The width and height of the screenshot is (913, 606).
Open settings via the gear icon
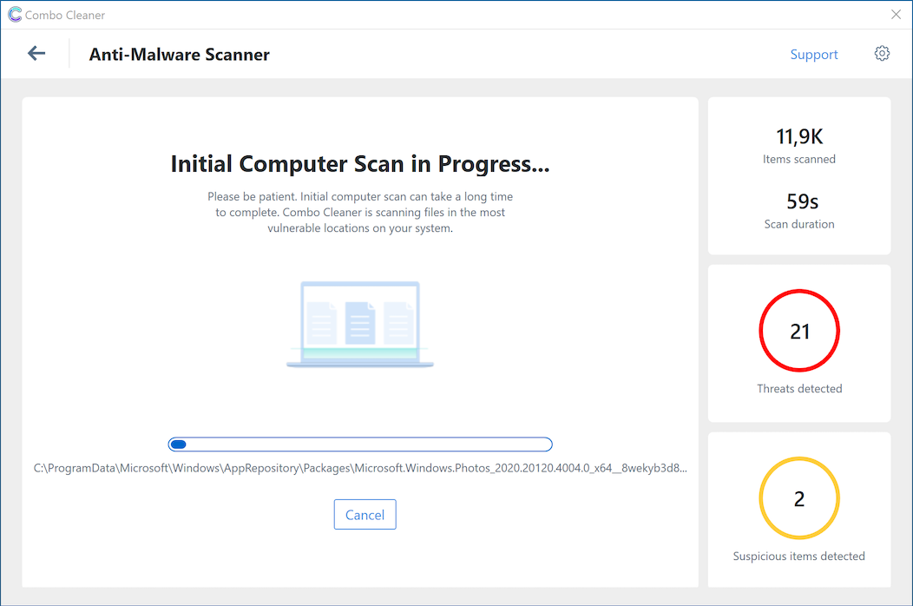pos(882,54)
